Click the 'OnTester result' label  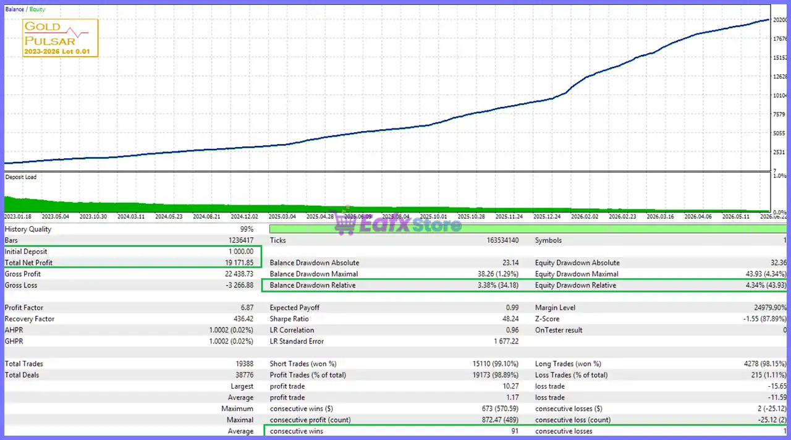pyautogui.click(x=559, y=330)
